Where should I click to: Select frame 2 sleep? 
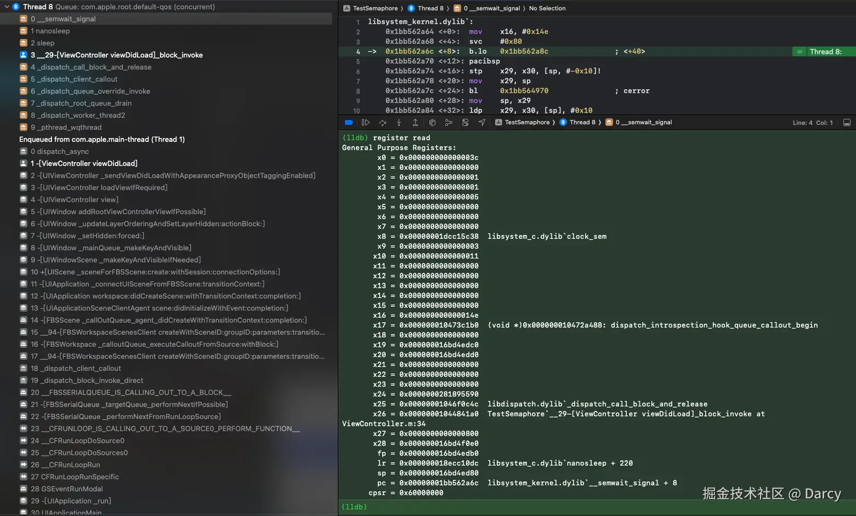click(x=166, y=43)
